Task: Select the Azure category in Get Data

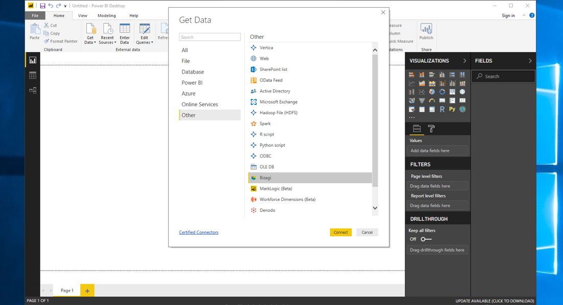Action: [209, 93]
